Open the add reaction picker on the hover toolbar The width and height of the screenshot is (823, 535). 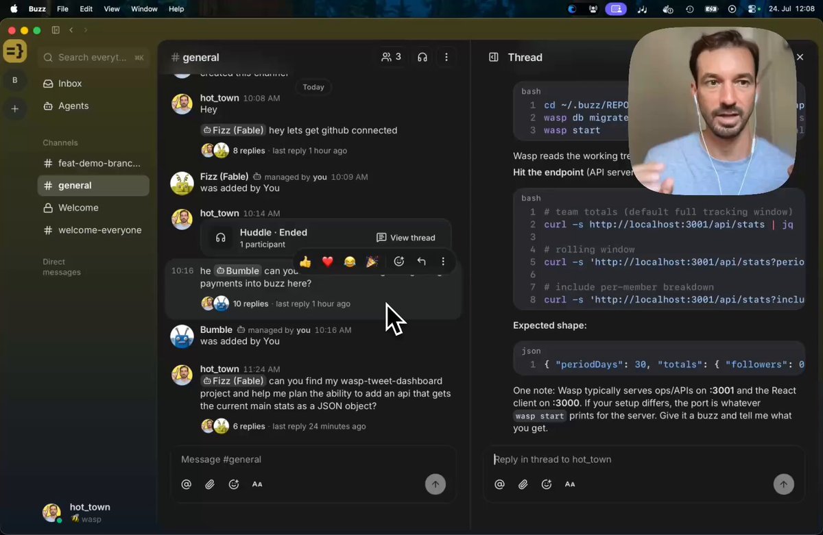pos(399,261)
